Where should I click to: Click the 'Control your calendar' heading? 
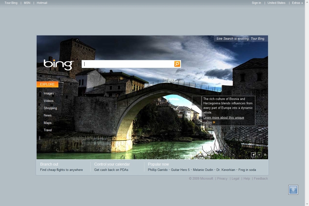[112, 164]
